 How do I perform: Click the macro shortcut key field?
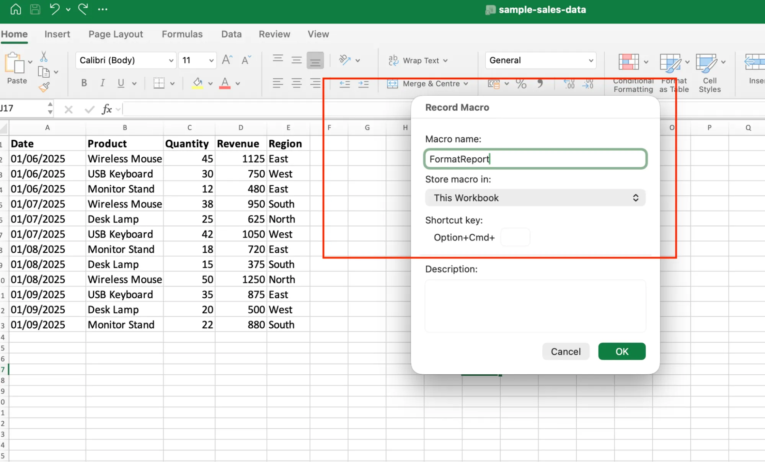(515, 237)
